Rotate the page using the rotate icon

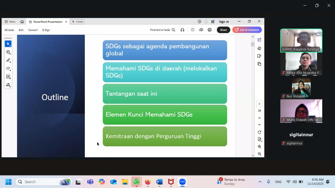(x=259, y=132)
